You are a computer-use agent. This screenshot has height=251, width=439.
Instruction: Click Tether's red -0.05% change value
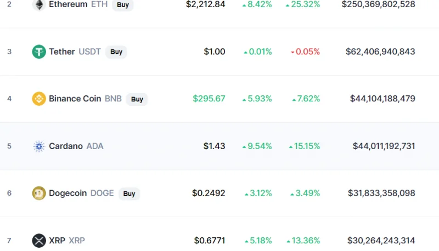[x=306, y=52]
